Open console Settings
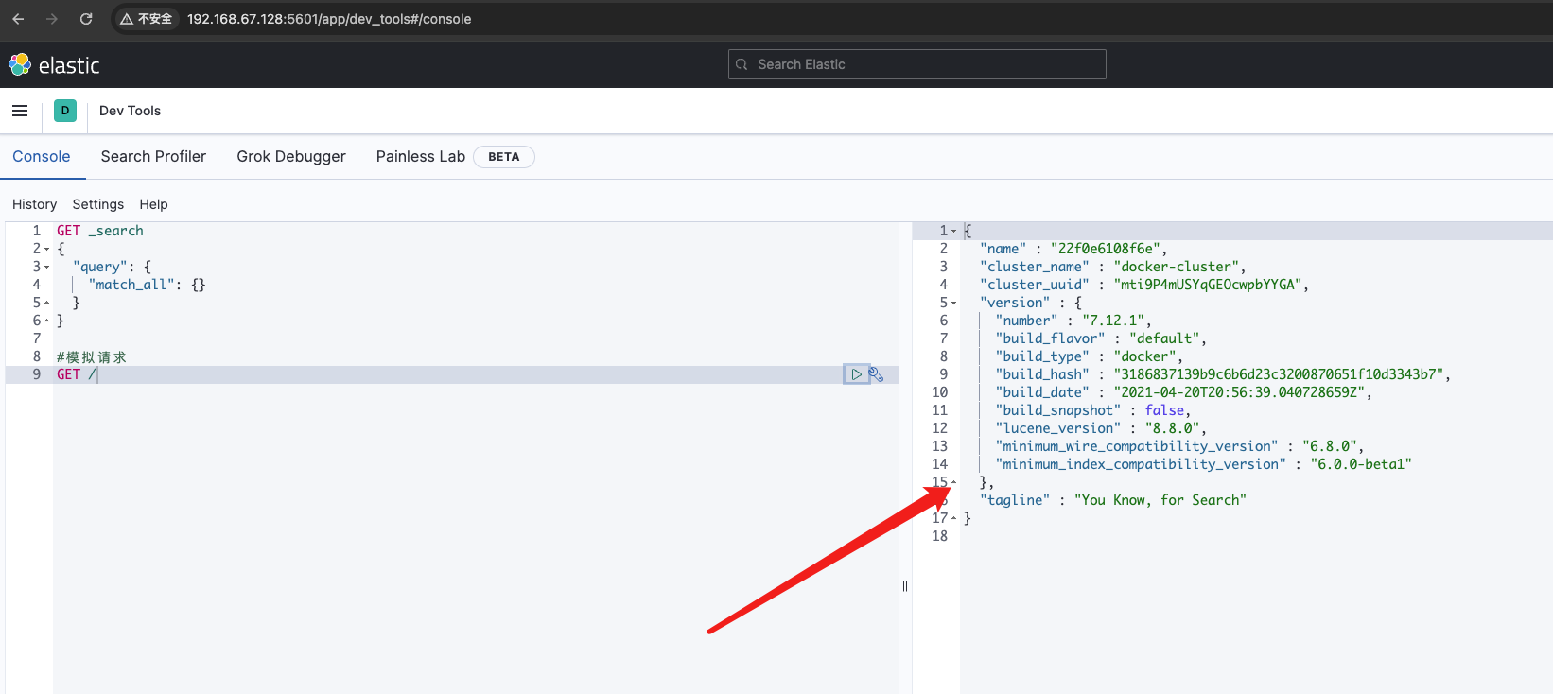Viewport: 1553px width, 694px height. [x=98, y=204]
